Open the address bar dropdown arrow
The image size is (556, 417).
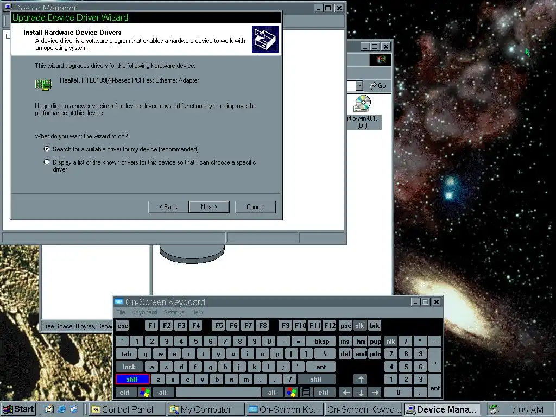pos(359,86)
